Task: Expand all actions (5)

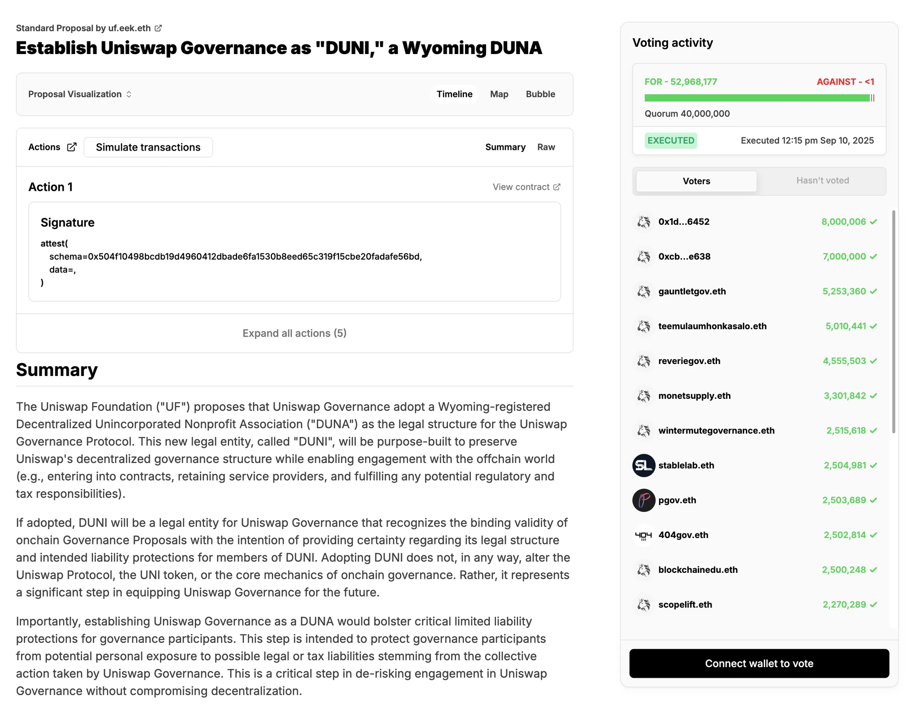Action: pyautogui.click(x=294, y=333)
